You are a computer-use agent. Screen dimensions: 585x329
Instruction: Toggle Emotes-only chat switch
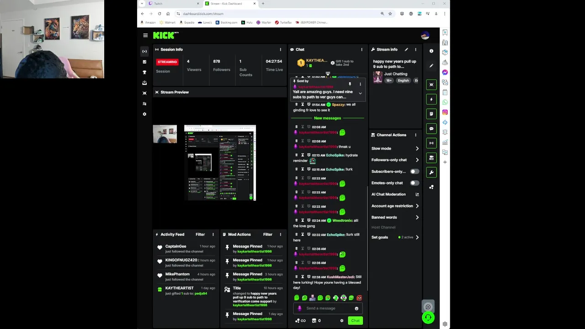[414, 183]
